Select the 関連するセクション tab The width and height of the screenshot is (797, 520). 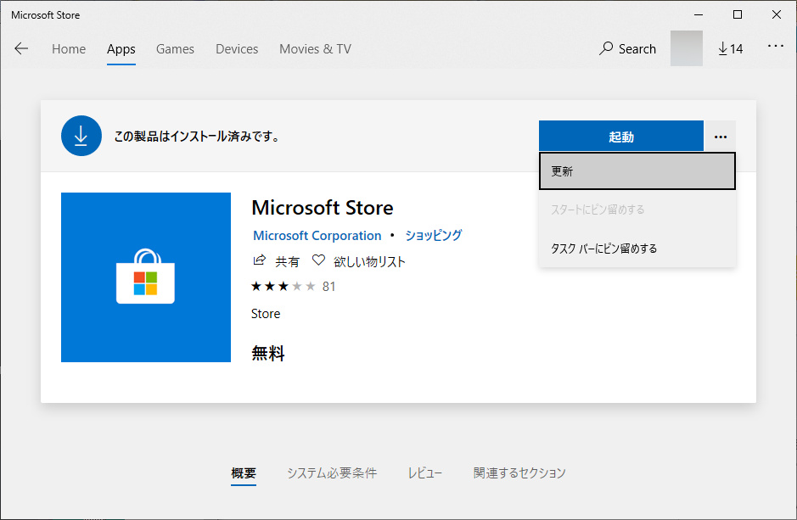coord(519,473)
